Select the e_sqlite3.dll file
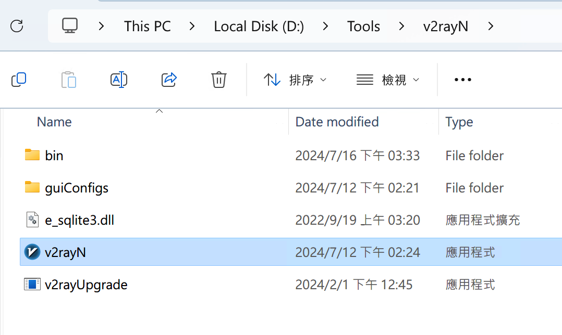Image resolution: width=562 pixels, height=335 pixels. [78, 220]
